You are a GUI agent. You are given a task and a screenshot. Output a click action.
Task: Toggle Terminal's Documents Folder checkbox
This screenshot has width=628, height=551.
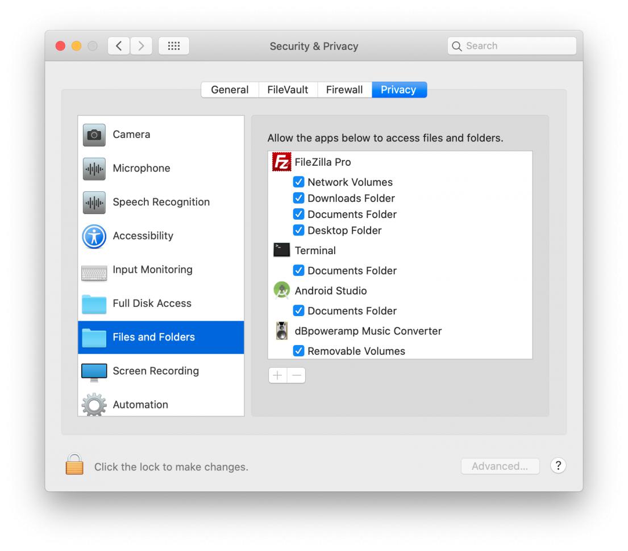pyautogui.click(x=298, y=271)
